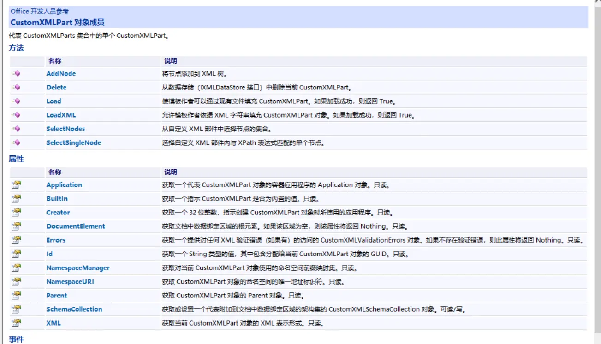Click the Errors property description text
The width and height of the screenshot is (601, 344).
374,240
